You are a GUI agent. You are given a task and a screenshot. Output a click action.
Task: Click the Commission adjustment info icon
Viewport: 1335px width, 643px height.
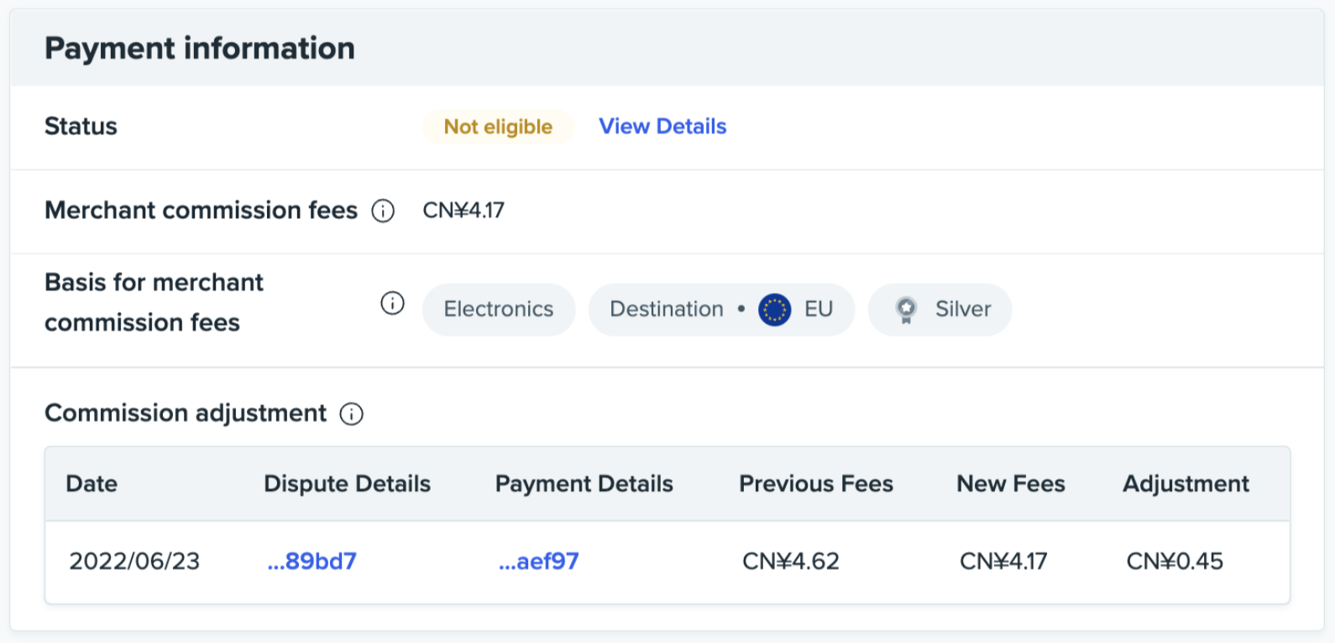point(351,414)
